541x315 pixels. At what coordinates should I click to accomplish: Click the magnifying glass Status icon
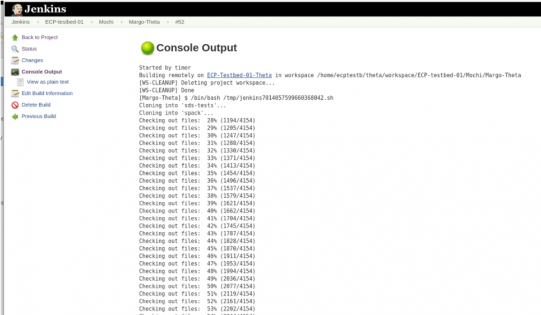(15, 49)
